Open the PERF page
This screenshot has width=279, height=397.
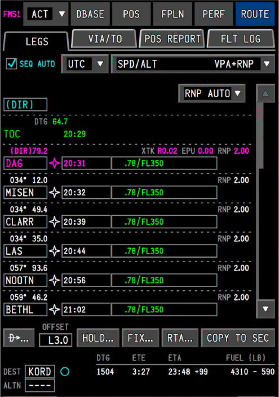tap(214, 14)
